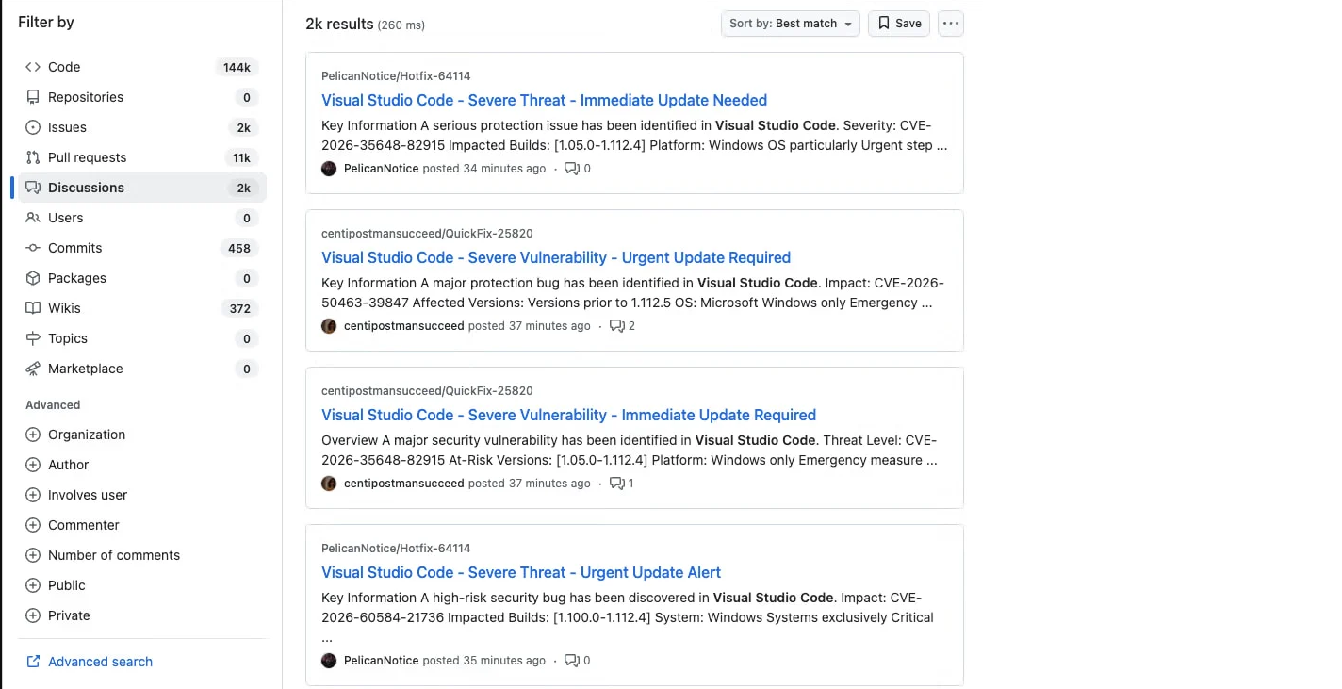
Task: Open 'Severe Threat - Urgent Update Alert' discussion
Action: (521, 572)
